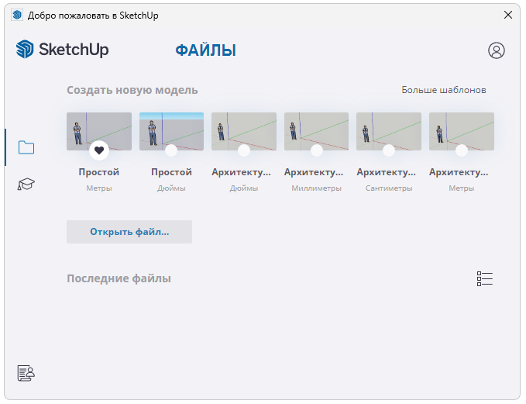Open the Простой Дюймы template thumbnail

click(171, 129)
